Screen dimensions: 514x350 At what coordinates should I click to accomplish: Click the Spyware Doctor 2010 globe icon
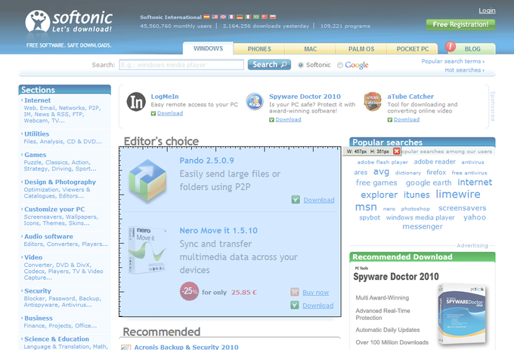(255, 101)
